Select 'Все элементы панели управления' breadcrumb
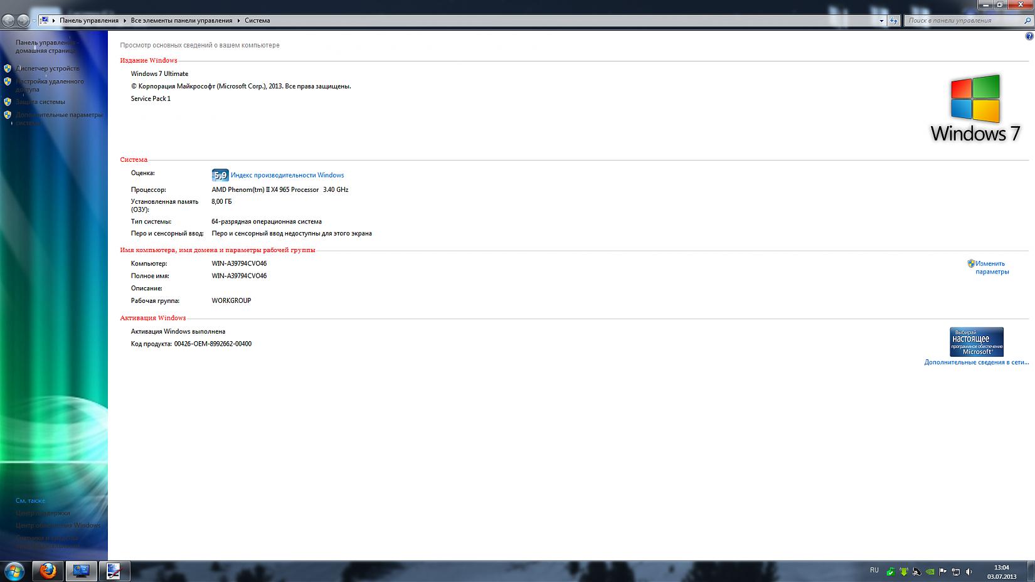The image size is (1035, 582). (x=181, y=21)
